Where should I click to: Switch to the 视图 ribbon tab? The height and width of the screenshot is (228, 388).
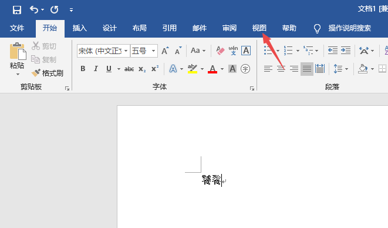point(259,28)
